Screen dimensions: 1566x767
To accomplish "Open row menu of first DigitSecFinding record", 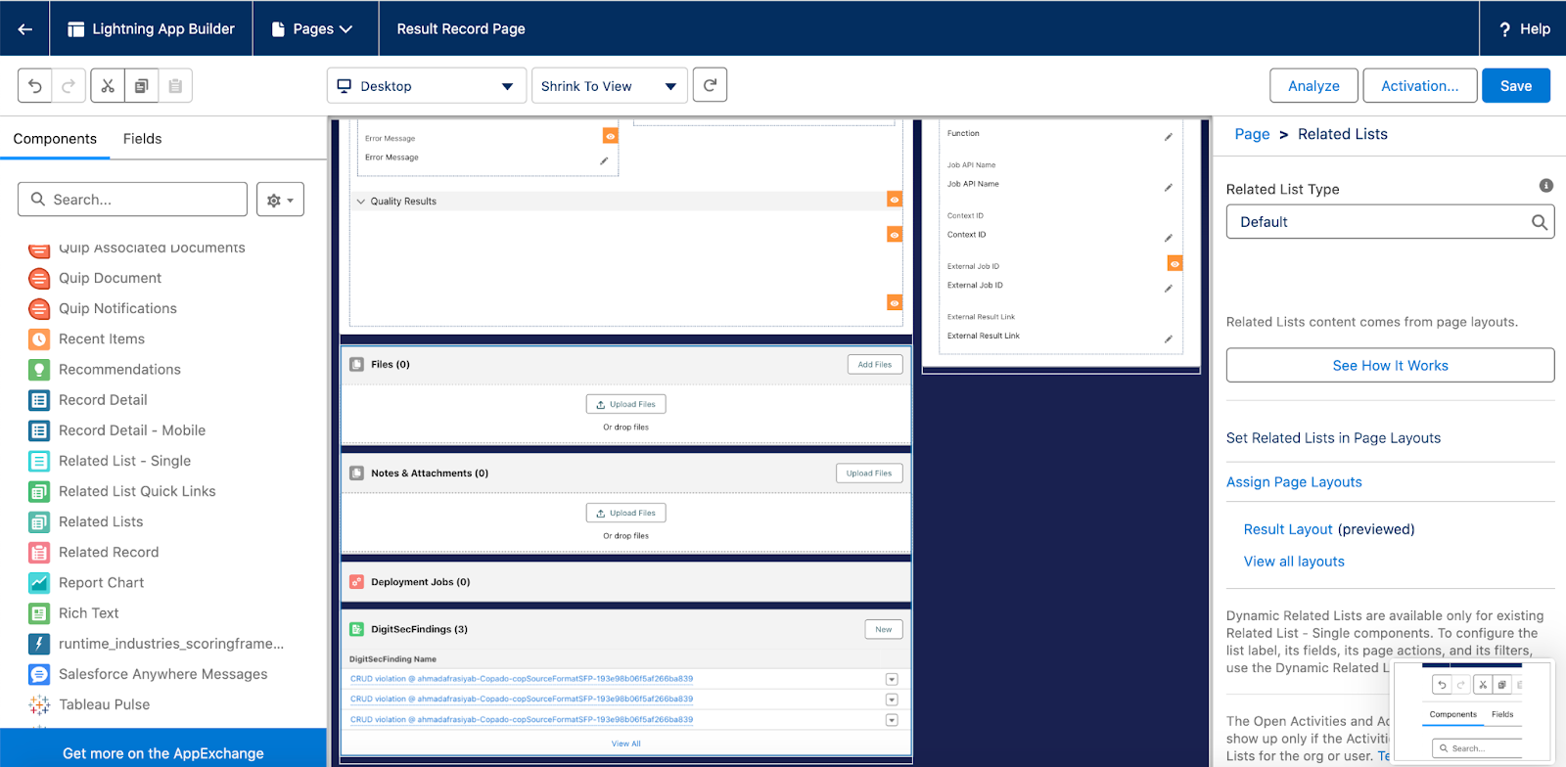I will click(892, 679).
